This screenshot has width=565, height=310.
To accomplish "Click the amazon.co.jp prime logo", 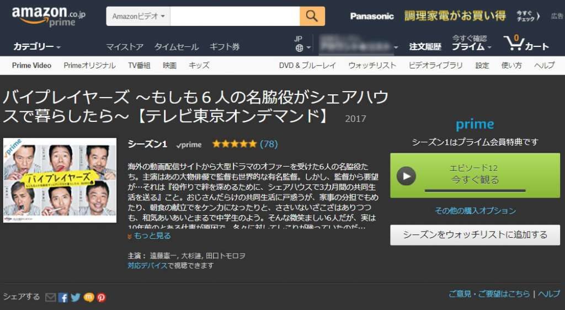I will 49,16.
